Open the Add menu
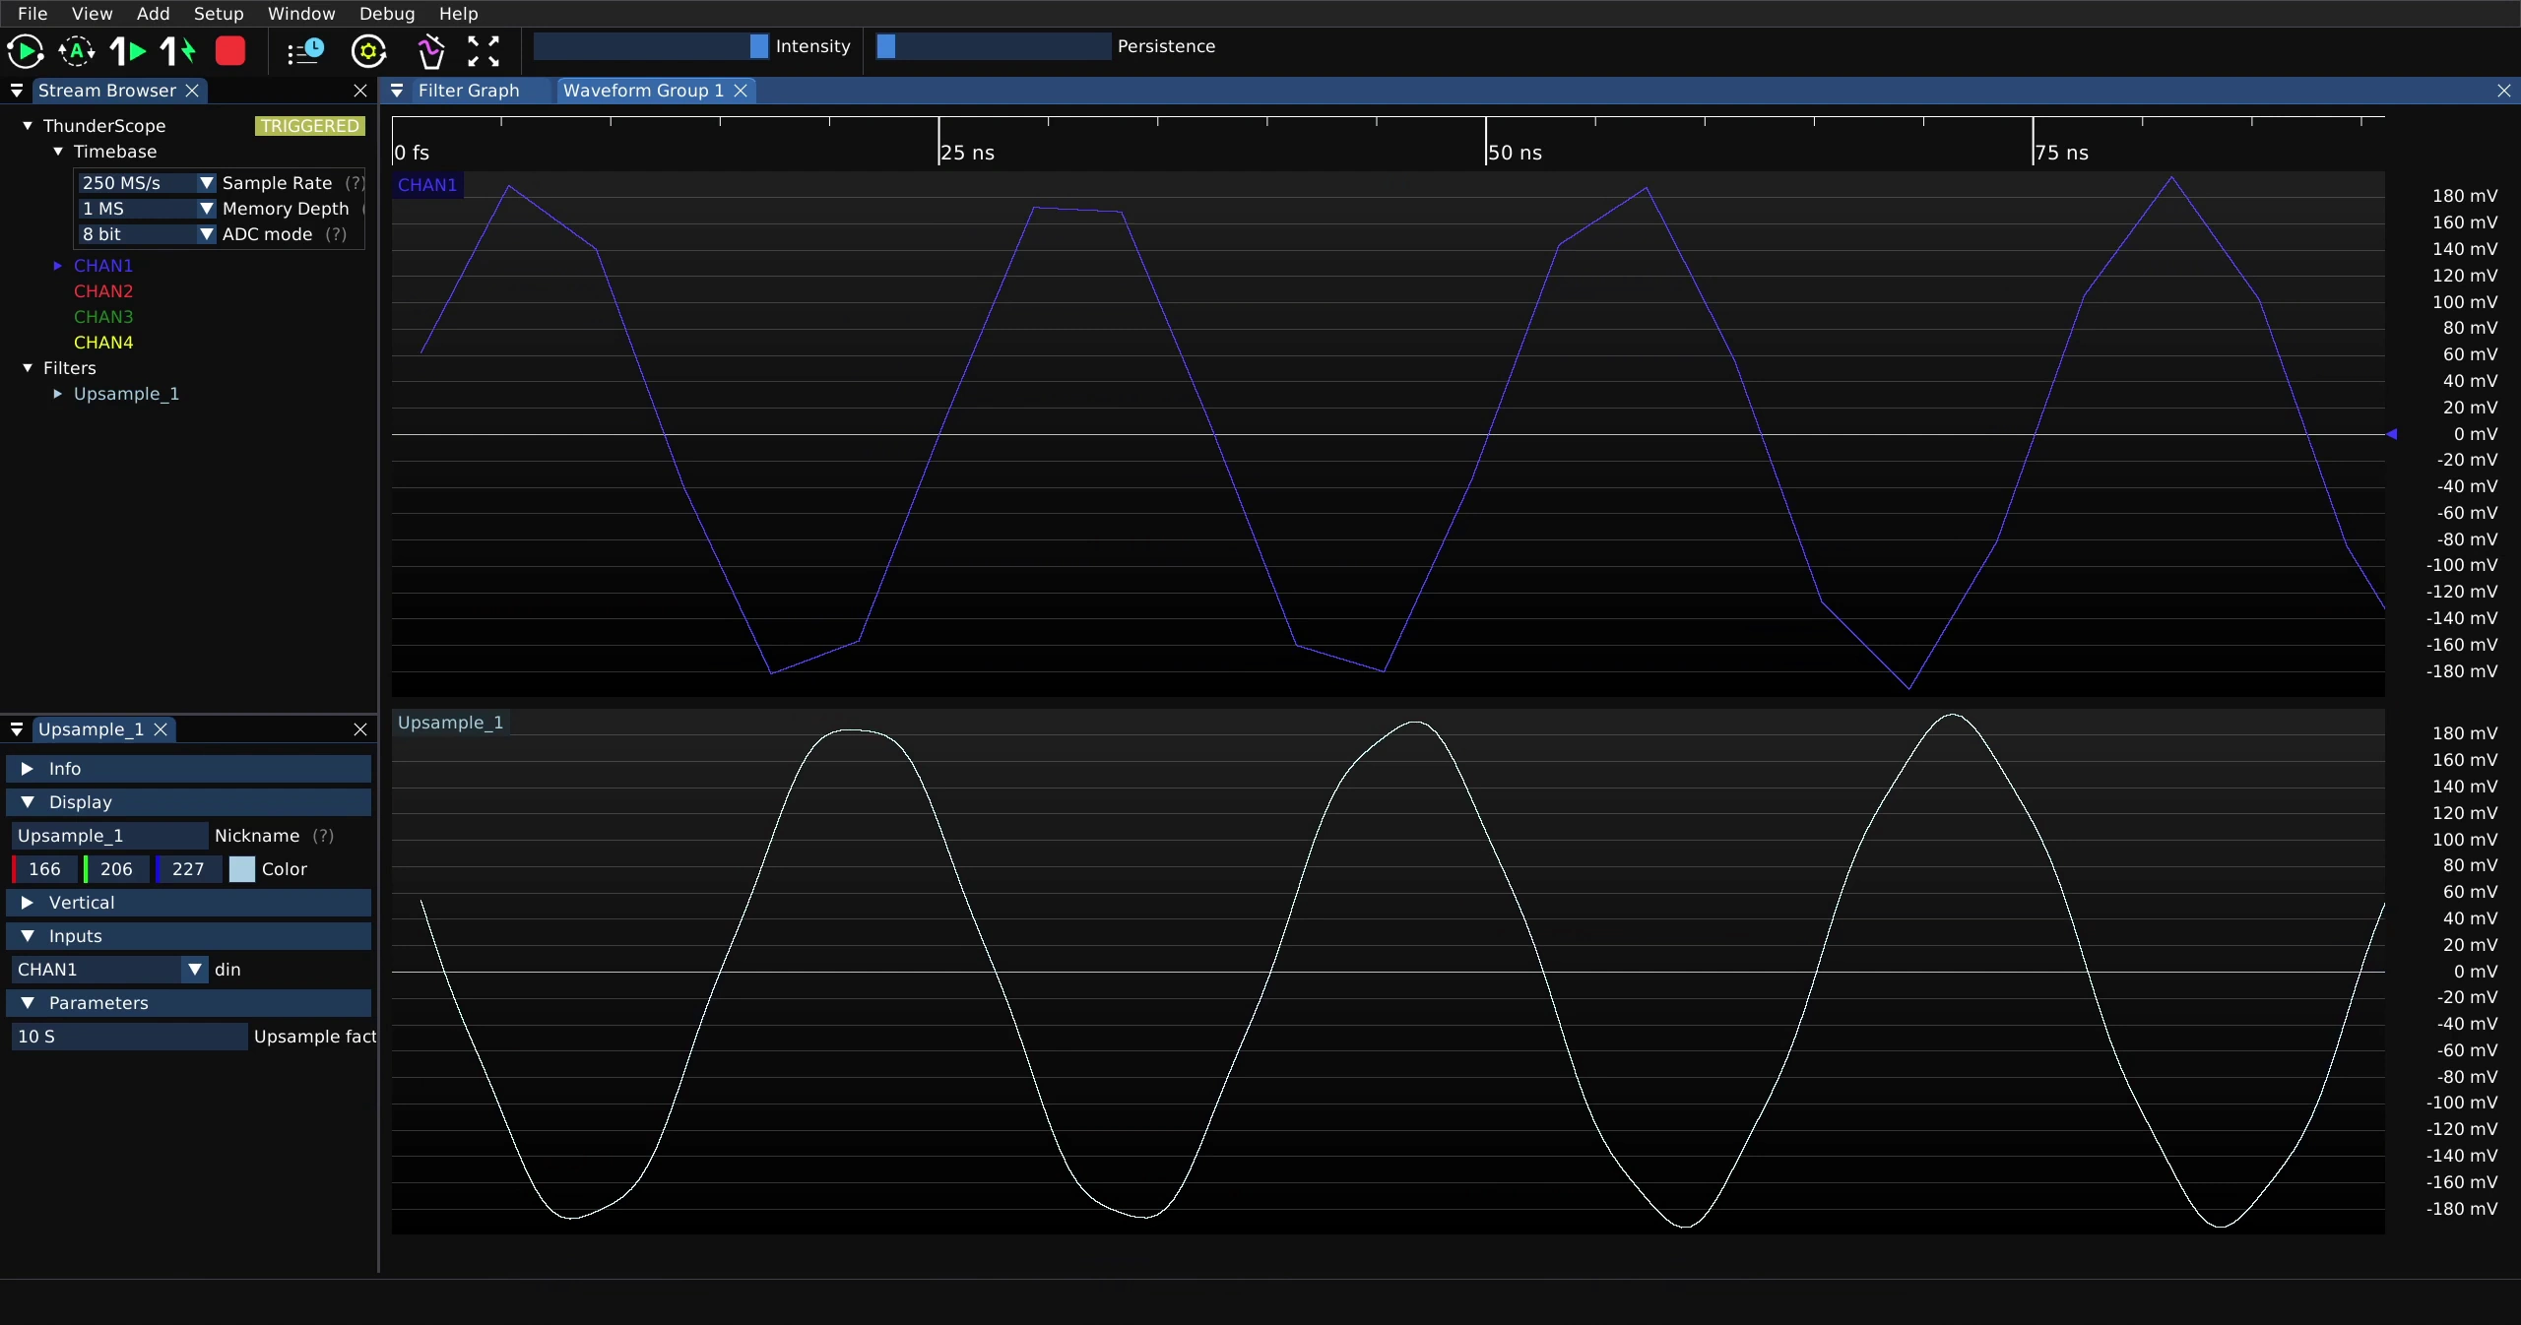This screenshot has height=1325, width=2521. pyautogui.click(x=153, y=14)
